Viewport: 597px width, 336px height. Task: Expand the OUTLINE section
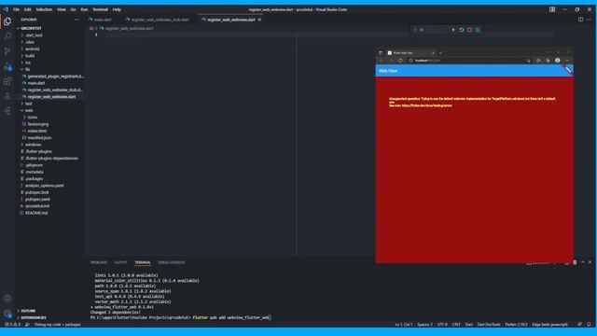pos(28,311)
